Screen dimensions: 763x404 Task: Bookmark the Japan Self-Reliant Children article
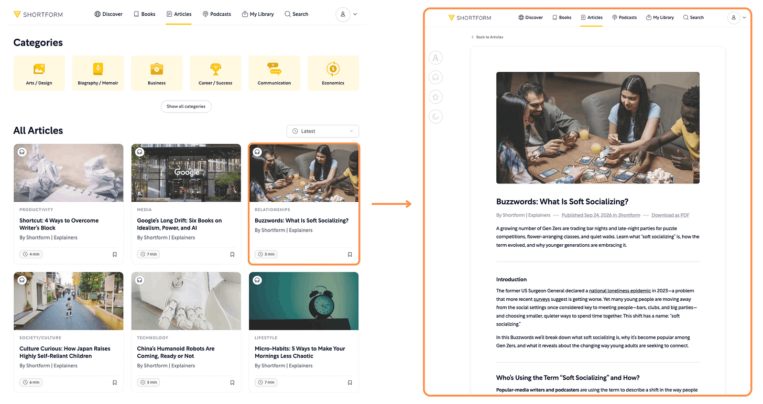[115, 383]
